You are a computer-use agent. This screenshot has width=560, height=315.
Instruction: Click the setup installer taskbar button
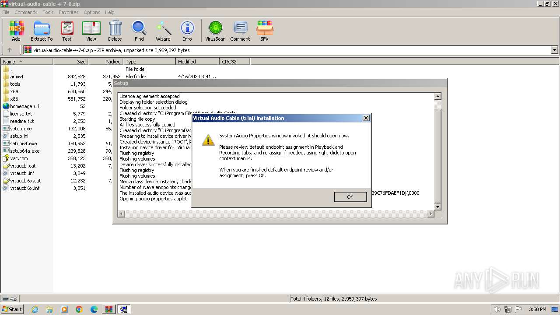[124, 309]
